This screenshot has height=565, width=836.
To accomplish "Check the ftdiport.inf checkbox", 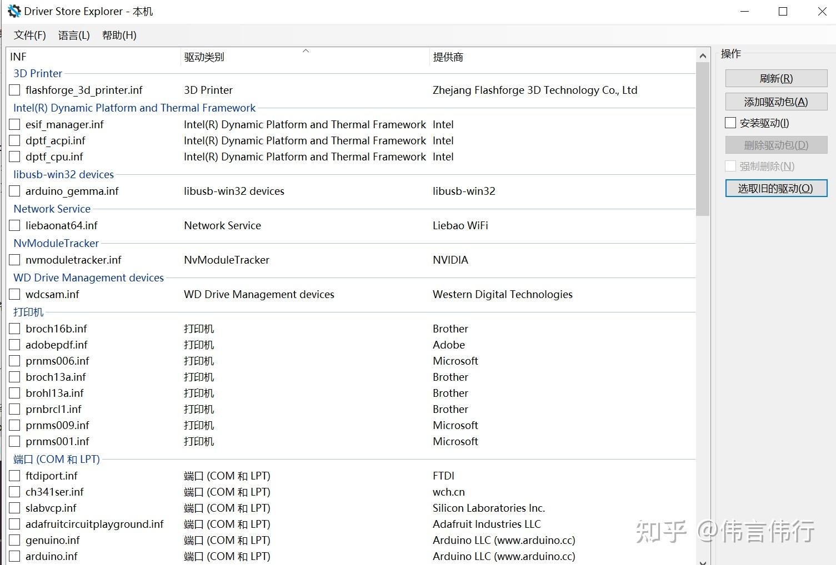I will click(x=14, y=476).
